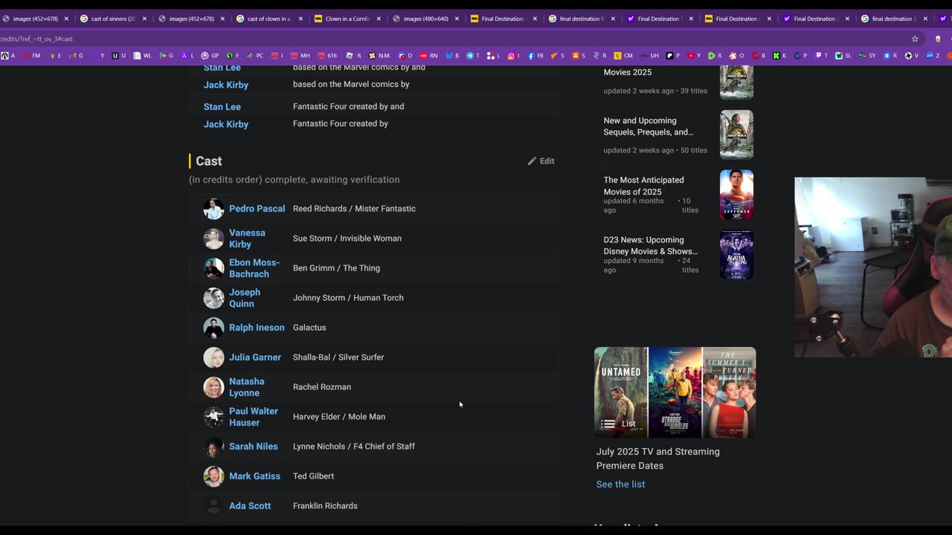This screenshot has height=535, width=952.
Task: Open Julia Garner's cast page link
Action: click(x=254, y=357)
